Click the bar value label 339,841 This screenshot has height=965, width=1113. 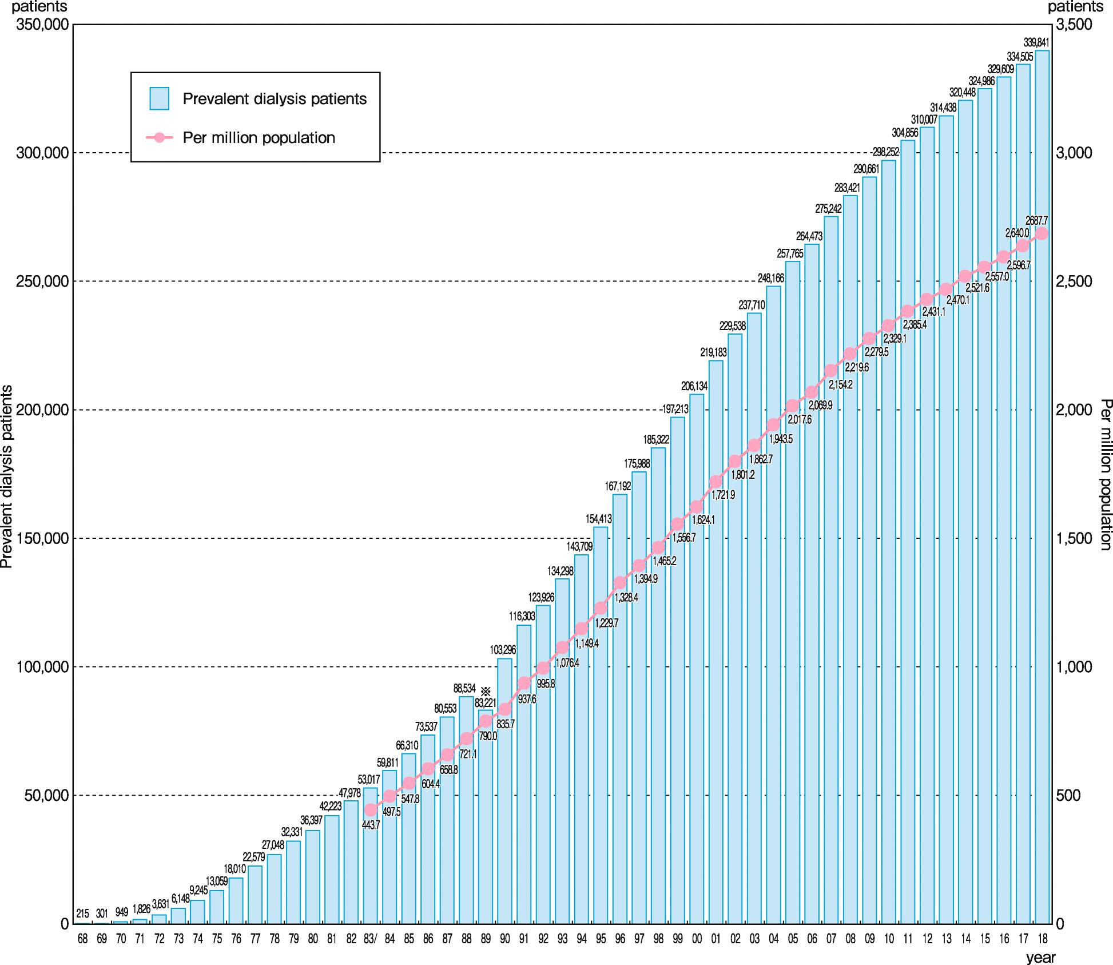[x=1036, y=43]
